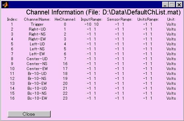The width and height of the screenshot is (184, 121).
Task: Click the Index: column header
Action: click(12, 19)
